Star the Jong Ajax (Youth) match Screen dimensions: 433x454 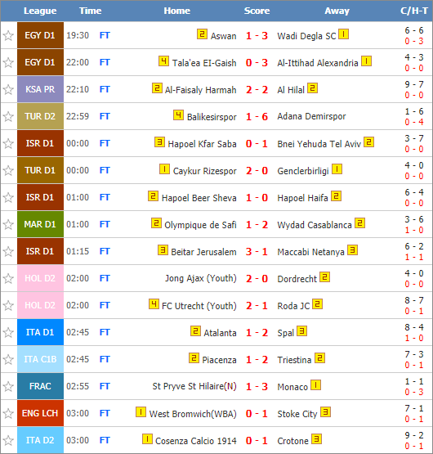(x=8, y=278)
